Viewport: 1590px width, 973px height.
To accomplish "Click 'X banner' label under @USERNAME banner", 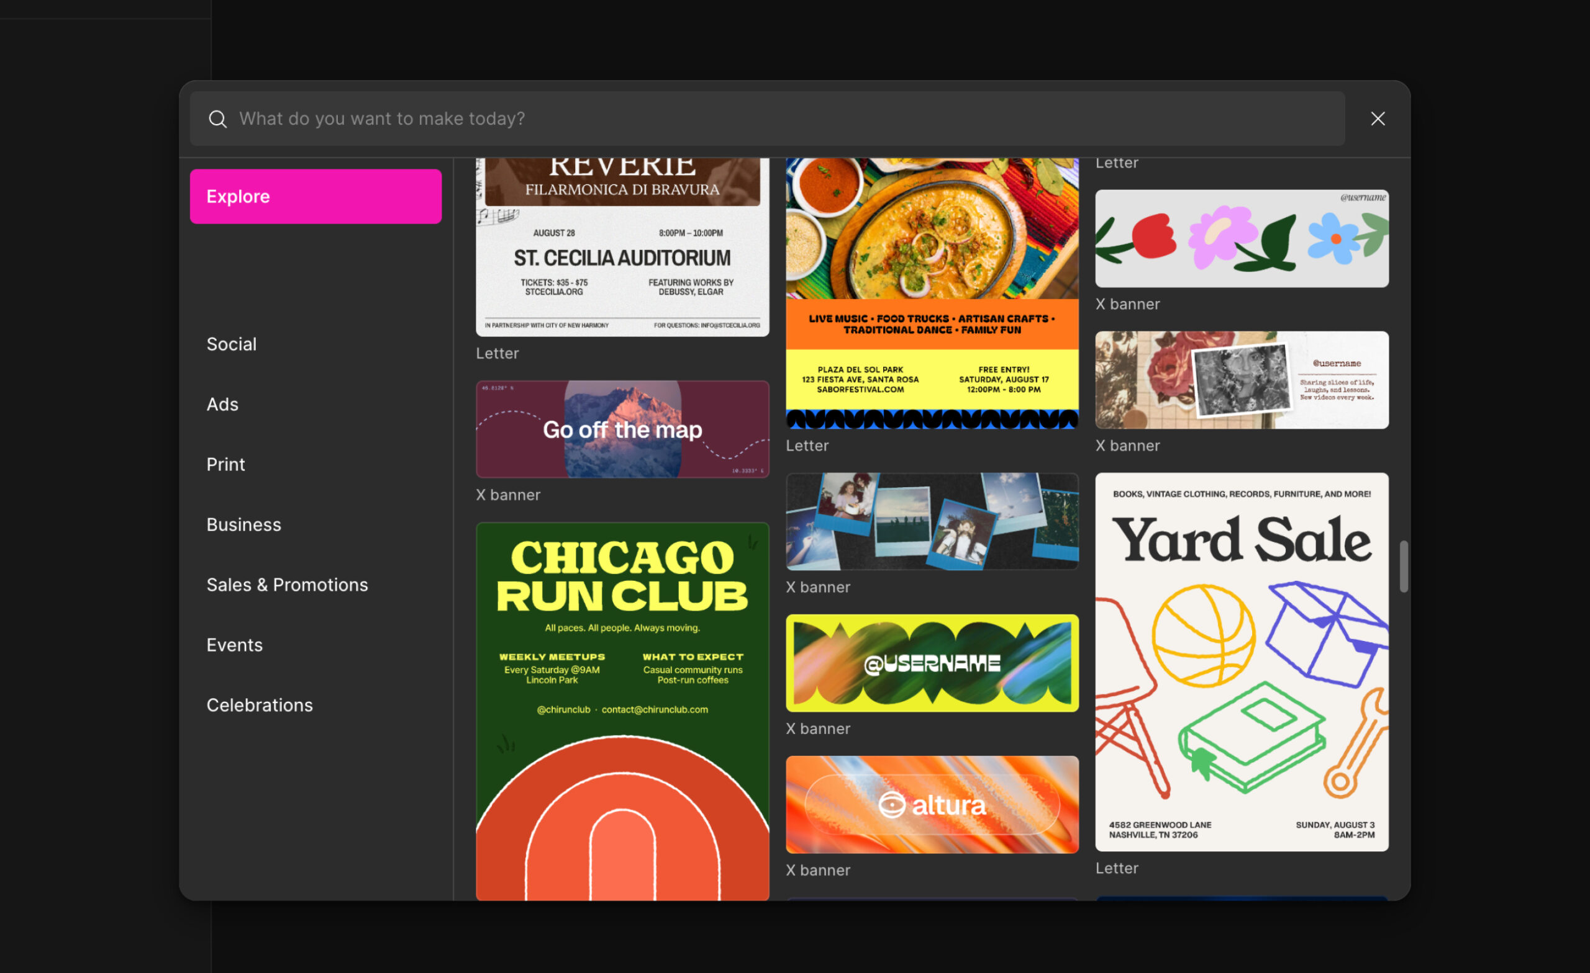I will click(817, 729).
